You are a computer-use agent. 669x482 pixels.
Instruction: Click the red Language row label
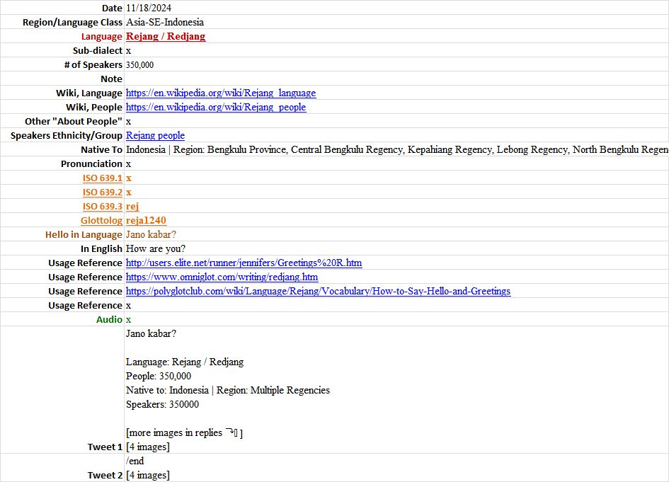(x=101, y=36)
